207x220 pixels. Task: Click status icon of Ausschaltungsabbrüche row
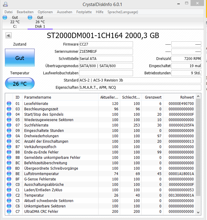(9, 185)
